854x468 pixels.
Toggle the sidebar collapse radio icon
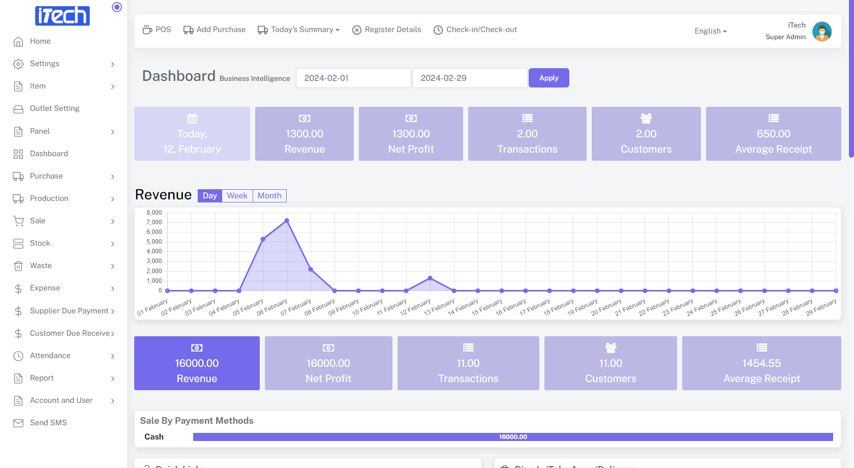(x=117, y=7)
